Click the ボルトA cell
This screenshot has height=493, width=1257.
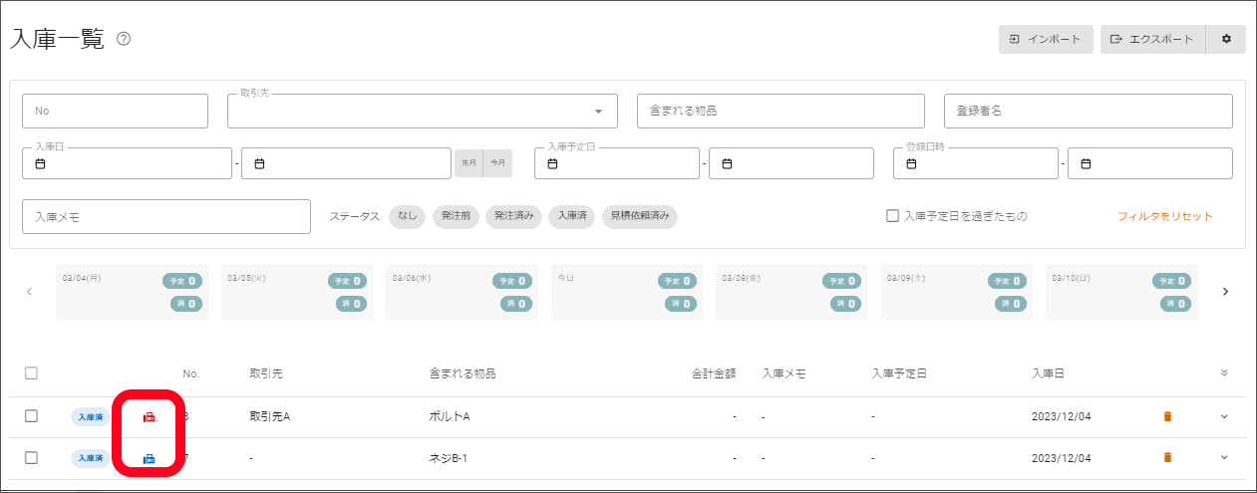[449, 416]
